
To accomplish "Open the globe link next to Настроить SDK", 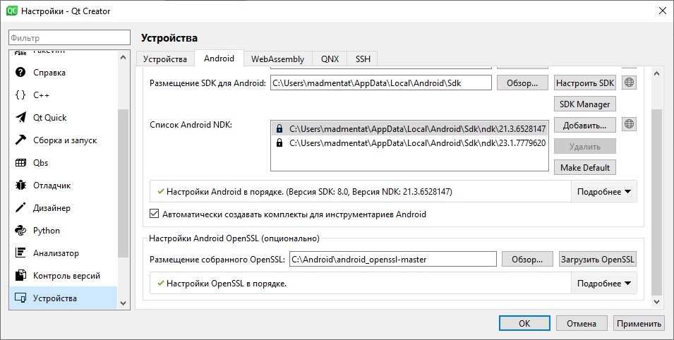I will pos(629,83).
